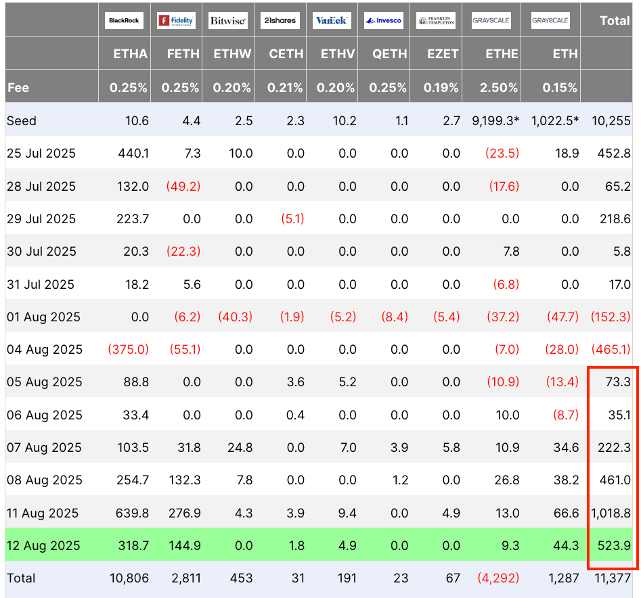Click the 523.9 total on 12 Aug
This screenshot has height=598, width=641.
click(x=614, y=546)
